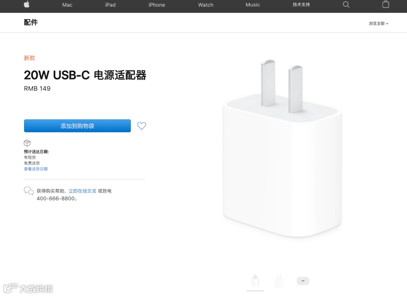The image size is (407, 296).
Task: Click the 立即在线交流 chat link
Action: tap(82, 191)
